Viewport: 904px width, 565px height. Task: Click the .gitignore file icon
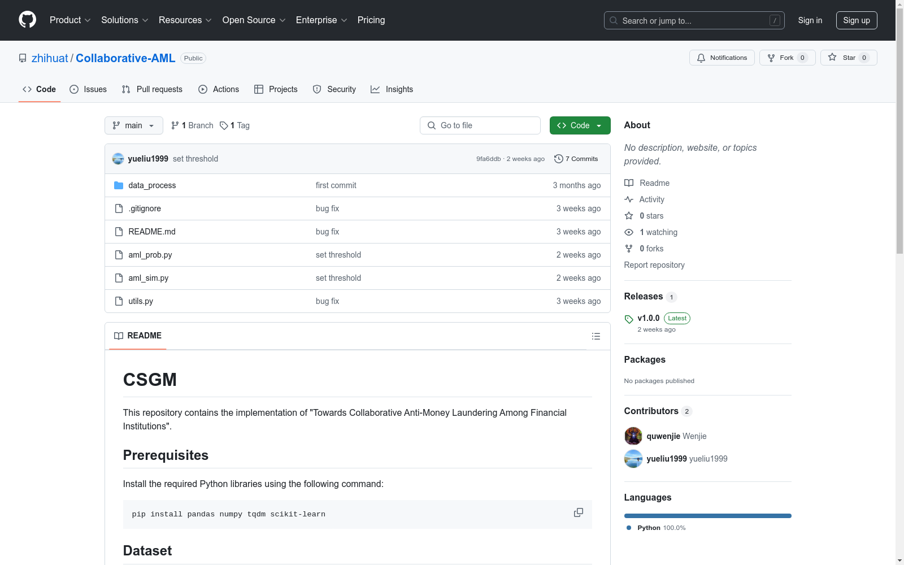coord(119,208)
